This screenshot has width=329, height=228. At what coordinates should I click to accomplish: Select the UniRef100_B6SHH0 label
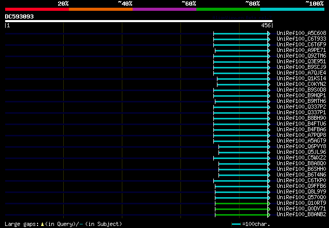click(301, 169)
